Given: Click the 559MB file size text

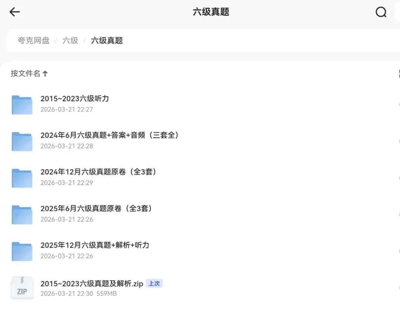Looking at the screenshot, I should (x=107, y=293).
